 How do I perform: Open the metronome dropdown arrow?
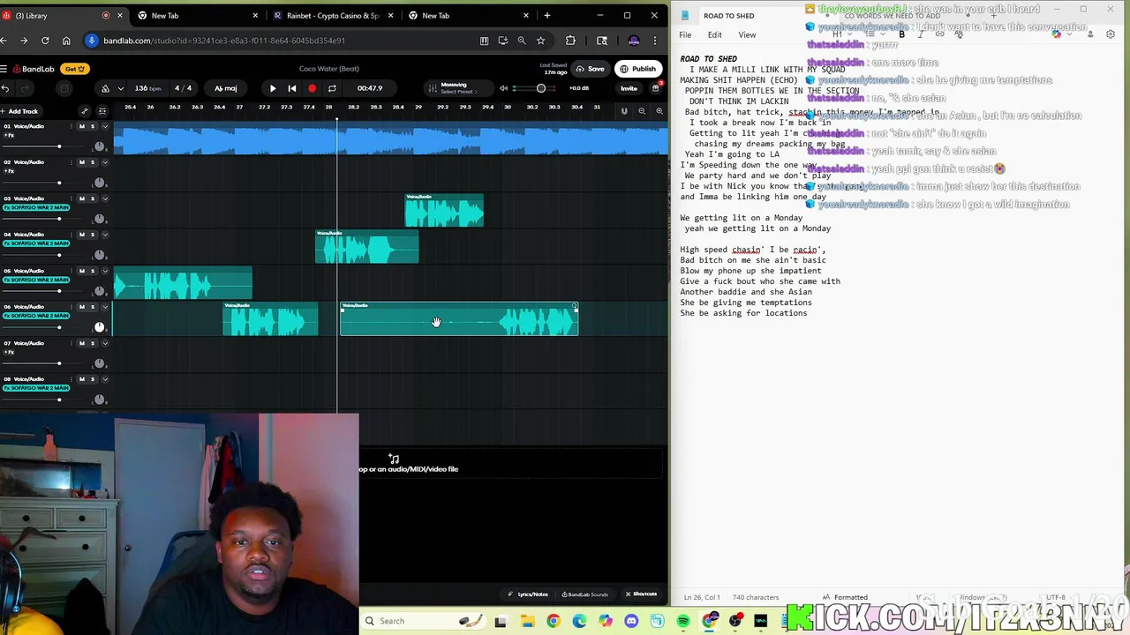[x=122, y=88]
